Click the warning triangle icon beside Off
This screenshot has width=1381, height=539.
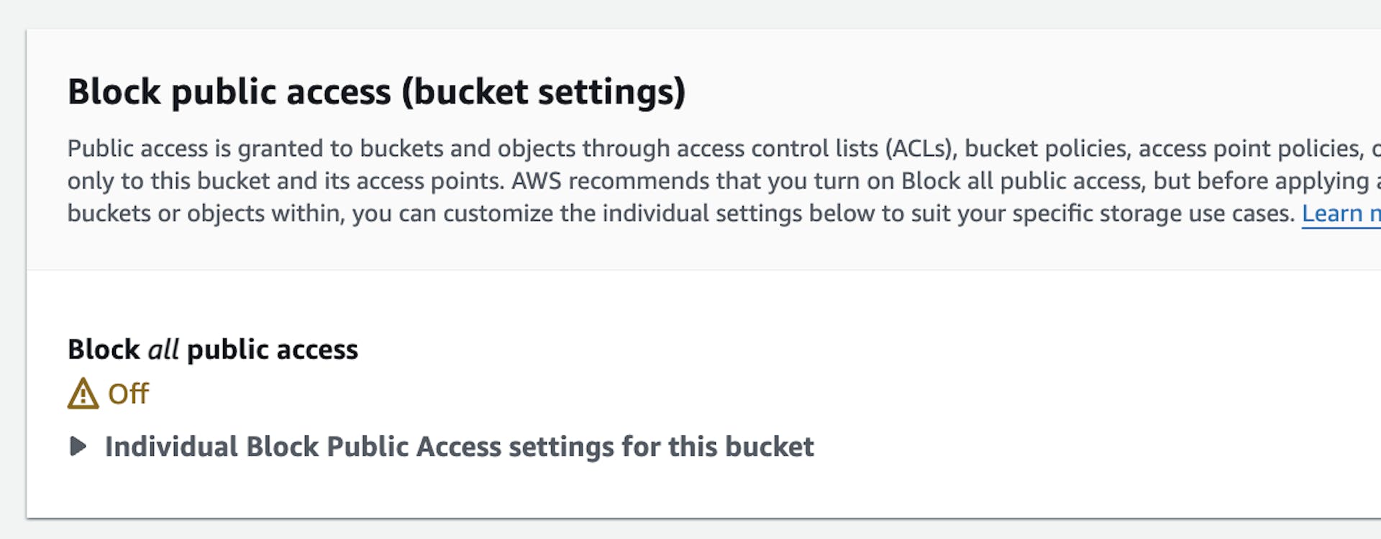pyautogui.click(x=83, y=394)
